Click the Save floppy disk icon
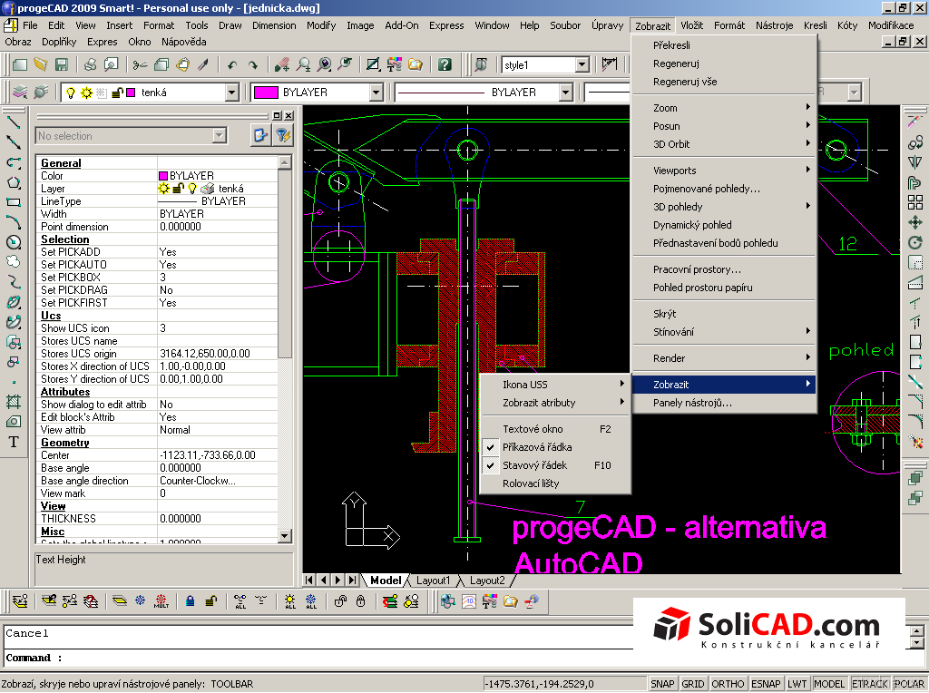This screenshot has height=693, width=929. pyautogui.click(x=62, y=64)
